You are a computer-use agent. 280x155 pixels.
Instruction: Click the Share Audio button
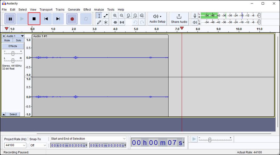(x=179, y=19)
